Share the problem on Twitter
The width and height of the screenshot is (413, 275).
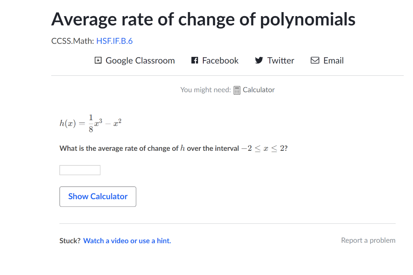coord(274,60)
